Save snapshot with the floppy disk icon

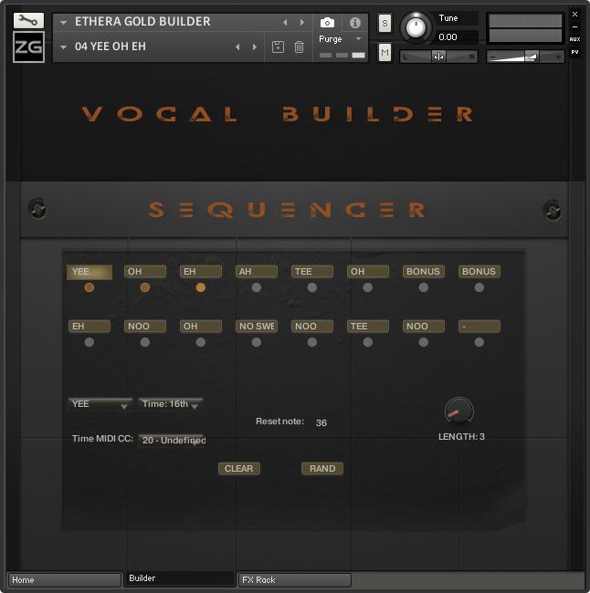(x=278, y=47)
